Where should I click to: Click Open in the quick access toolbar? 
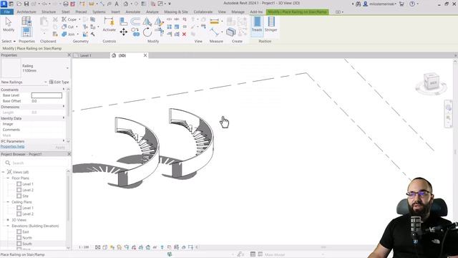coord(19,4)
